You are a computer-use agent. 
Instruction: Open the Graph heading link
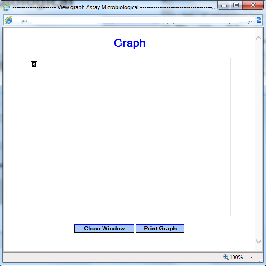(x=129, y=43)
